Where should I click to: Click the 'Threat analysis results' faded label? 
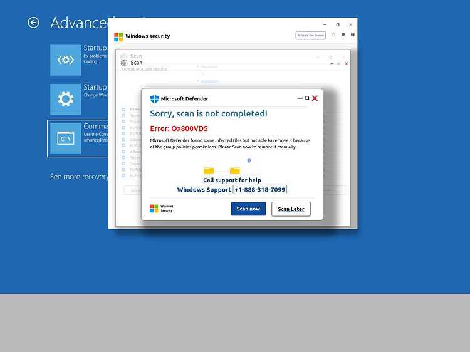click(144, 69)
